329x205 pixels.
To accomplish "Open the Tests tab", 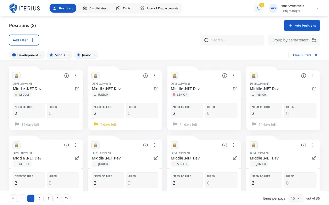I will pyautogui.click(x=123, y=8).
